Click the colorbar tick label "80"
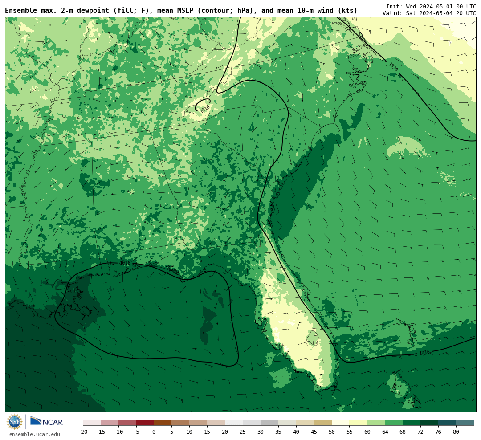The height and width of the screenshot is (440, 481). (456, 432)
